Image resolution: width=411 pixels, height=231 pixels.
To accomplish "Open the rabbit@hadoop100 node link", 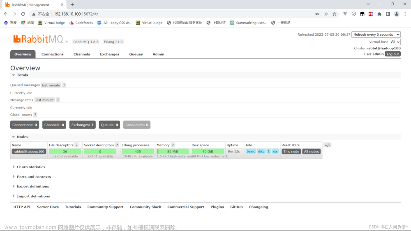I will [x=29, y=152].
